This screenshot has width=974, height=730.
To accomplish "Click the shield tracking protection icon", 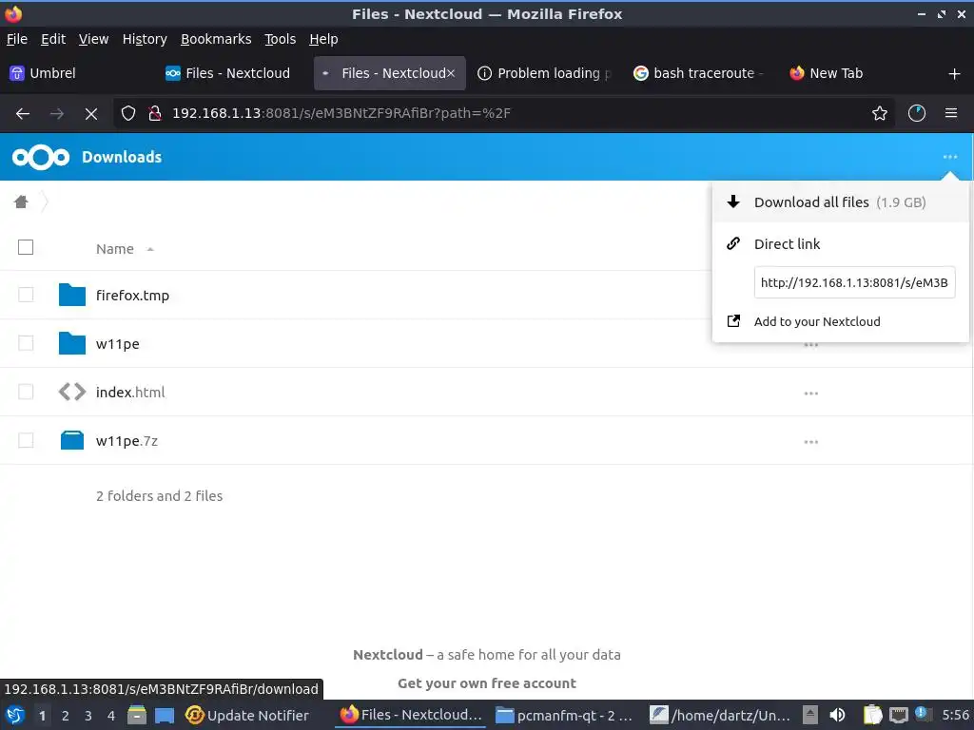I will [x=128, y=114].
